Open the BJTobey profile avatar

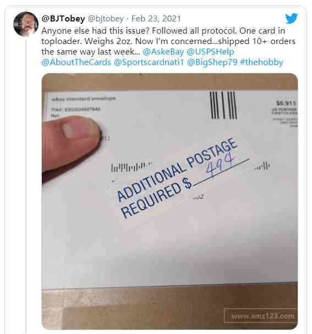tap(26, 24)
